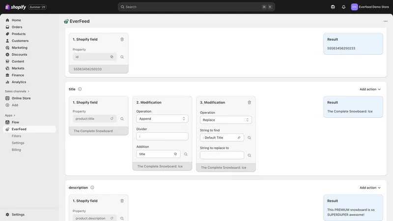This screenshot has height=221, width=393.
Task: Click the icon inside product.description field
Action: pos(112,218)
